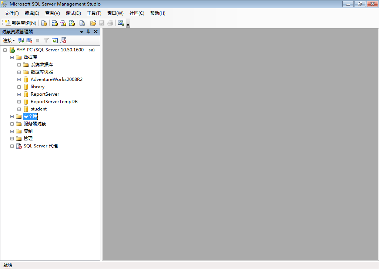
Task: Open the 文件(F) menu
Action: (x=11, y=13)
